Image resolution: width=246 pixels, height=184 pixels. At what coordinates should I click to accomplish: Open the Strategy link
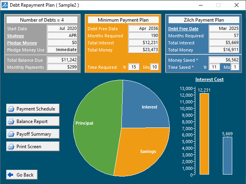pyautogui.click(x=15, y=35)
